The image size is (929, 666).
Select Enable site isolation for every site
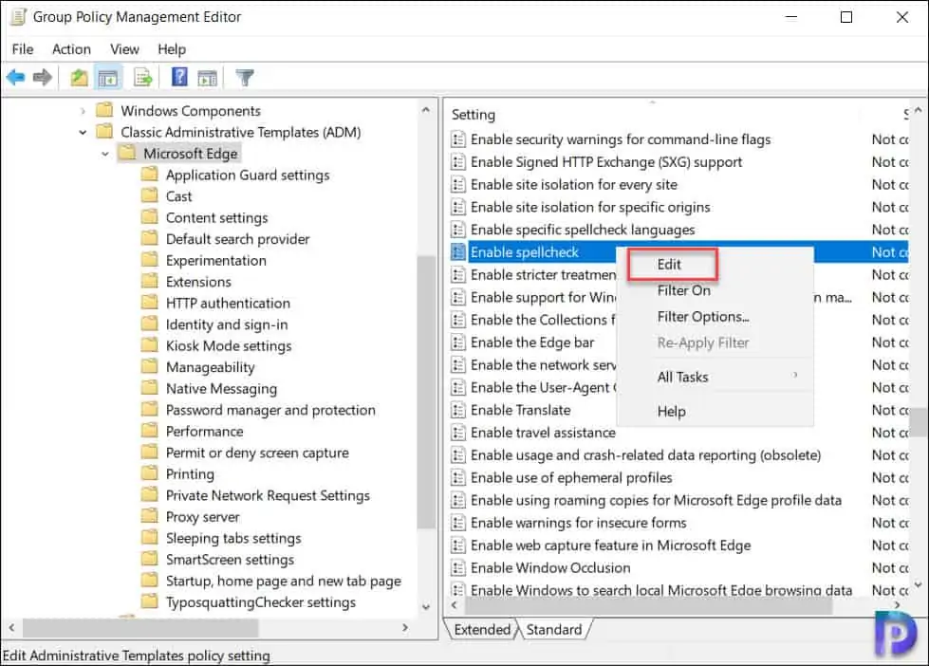pos(573,184)
